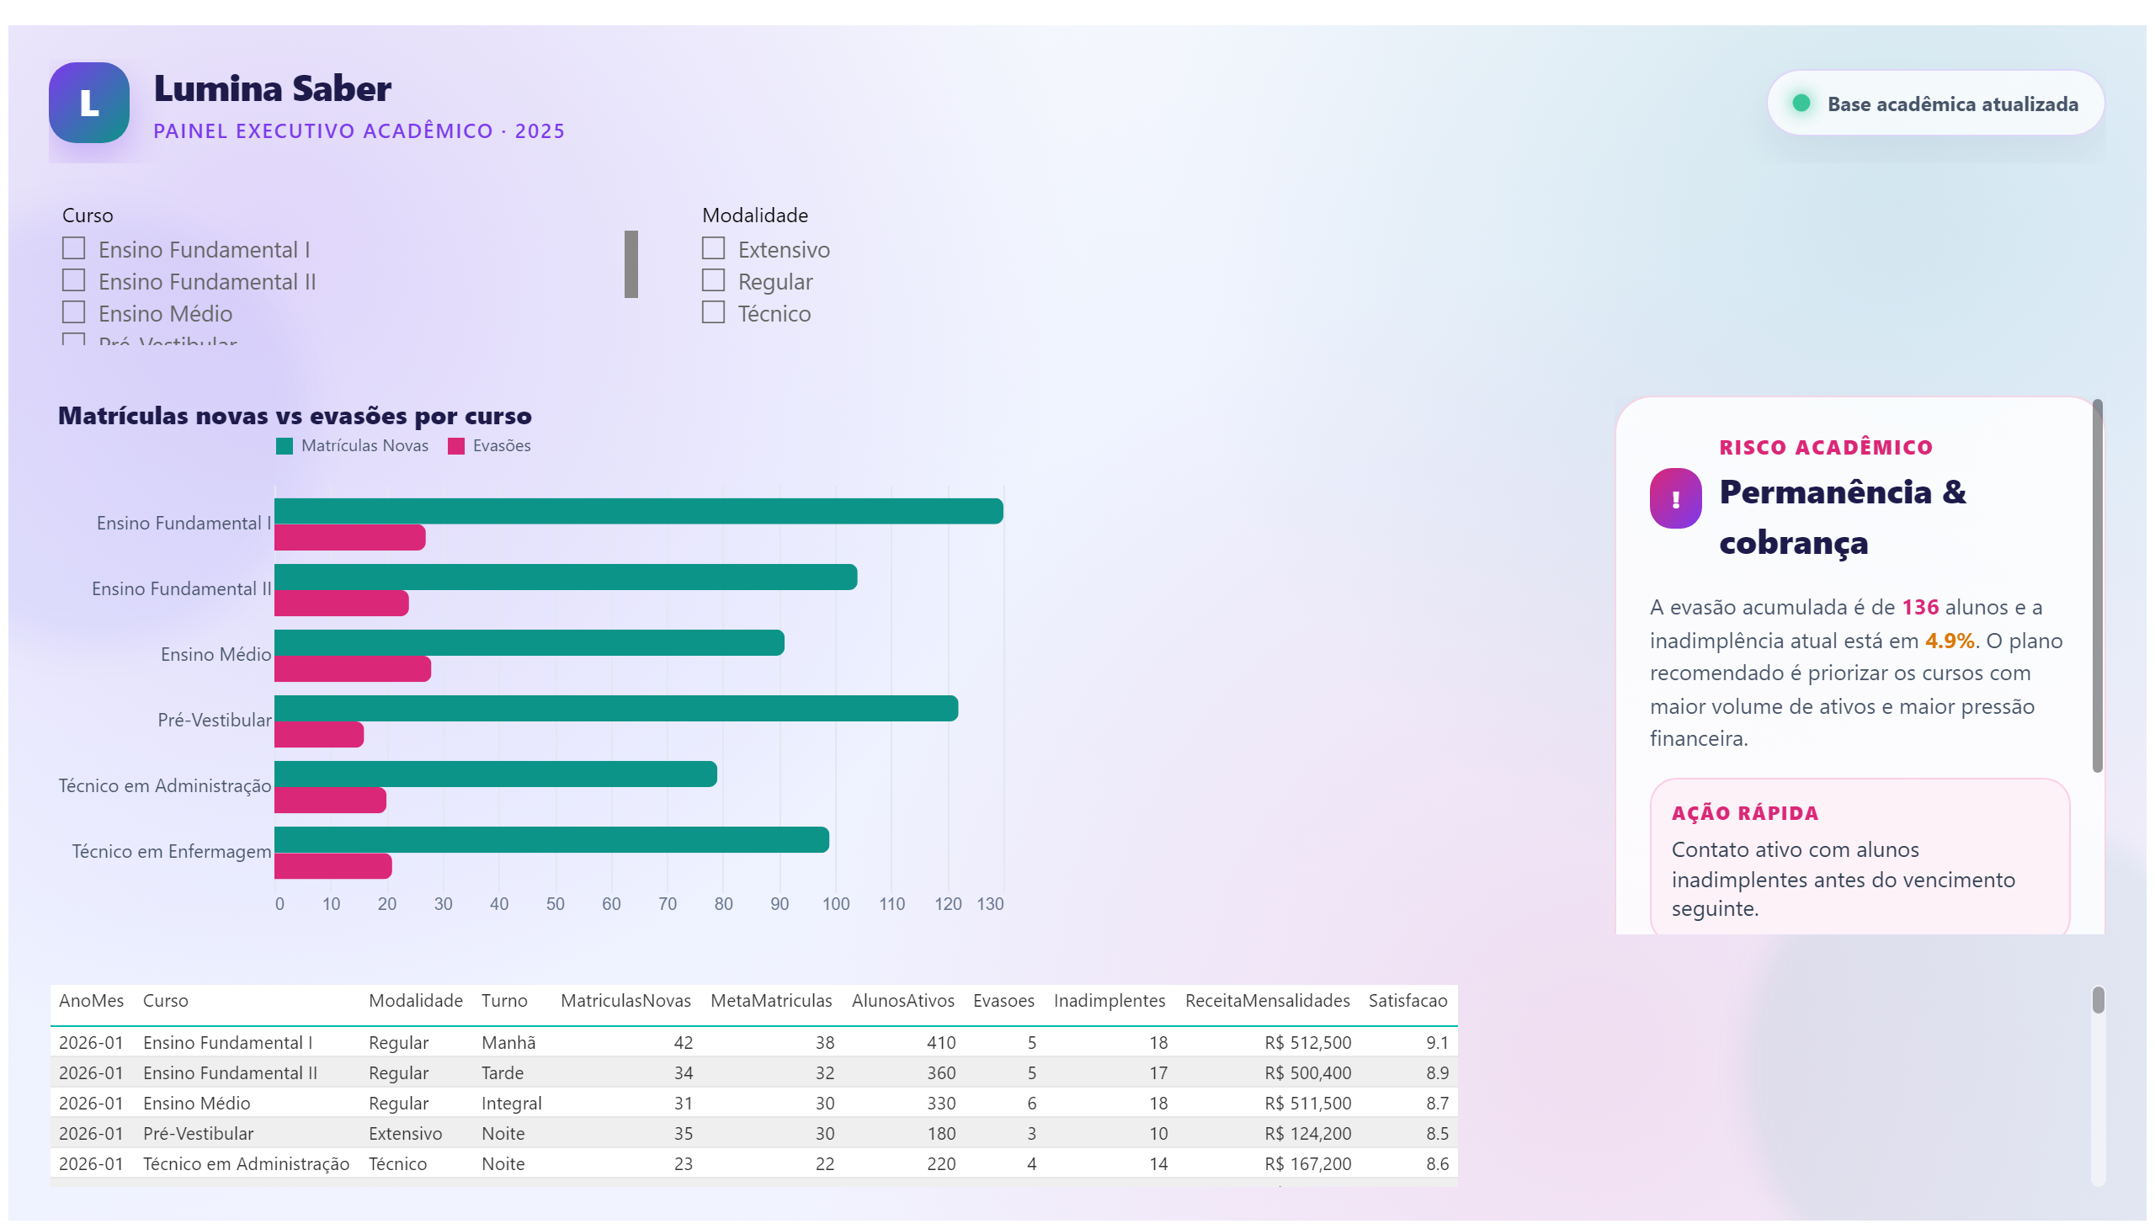Screen dimensions: 2155x1229
Task: Check the Ensino Fundamental I checkbox
Action: pos(73,248)
